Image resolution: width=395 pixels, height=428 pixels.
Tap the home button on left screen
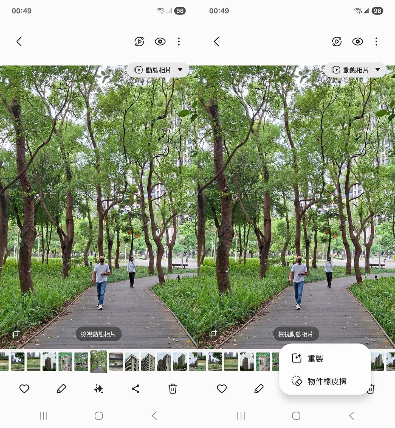[99, 416]
